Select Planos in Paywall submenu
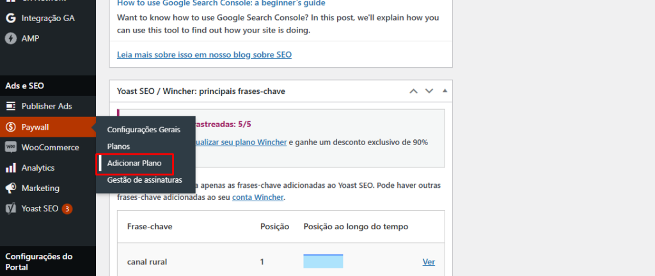 point(118,147)
